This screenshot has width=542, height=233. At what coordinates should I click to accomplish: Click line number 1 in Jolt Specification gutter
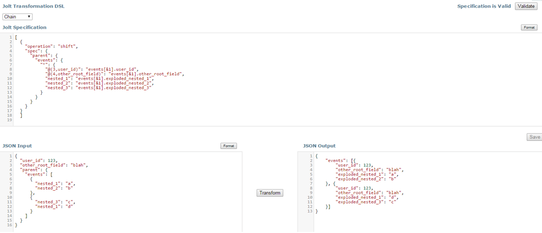(x=11, y=37)
